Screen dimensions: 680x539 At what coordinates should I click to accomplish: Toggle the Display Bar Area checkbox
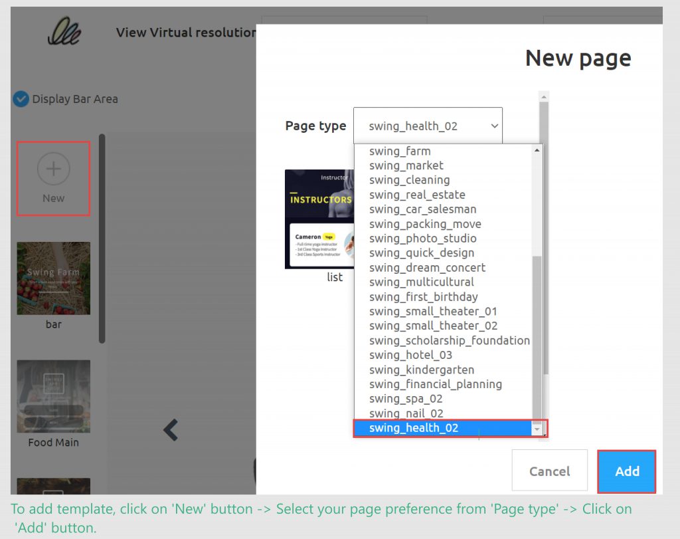click(x=21, y=99)
